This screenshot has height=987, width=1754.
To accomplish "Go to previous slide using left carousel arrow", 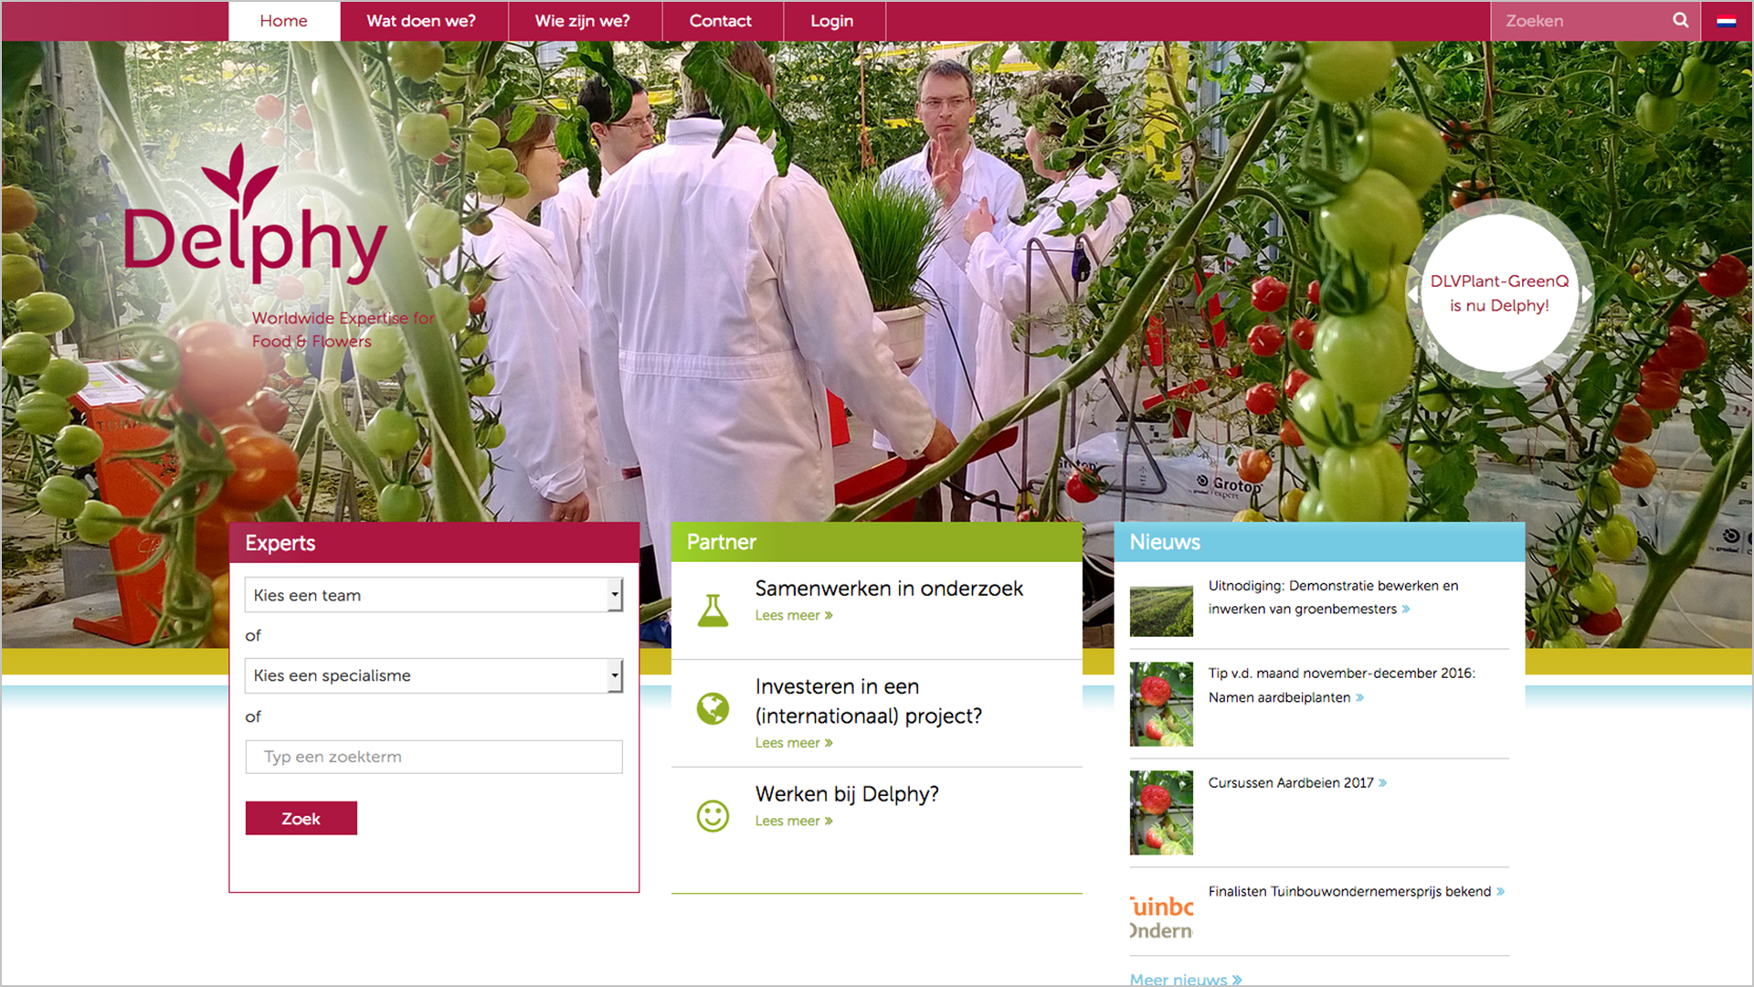I will tap(1413, 294).
